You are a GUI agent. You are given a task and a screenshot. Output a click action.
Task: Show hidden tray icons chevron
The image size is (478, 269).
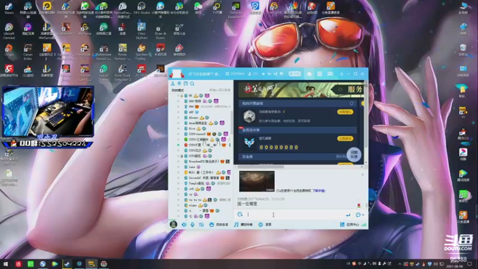pyautogui.click(x=399, y=264)
